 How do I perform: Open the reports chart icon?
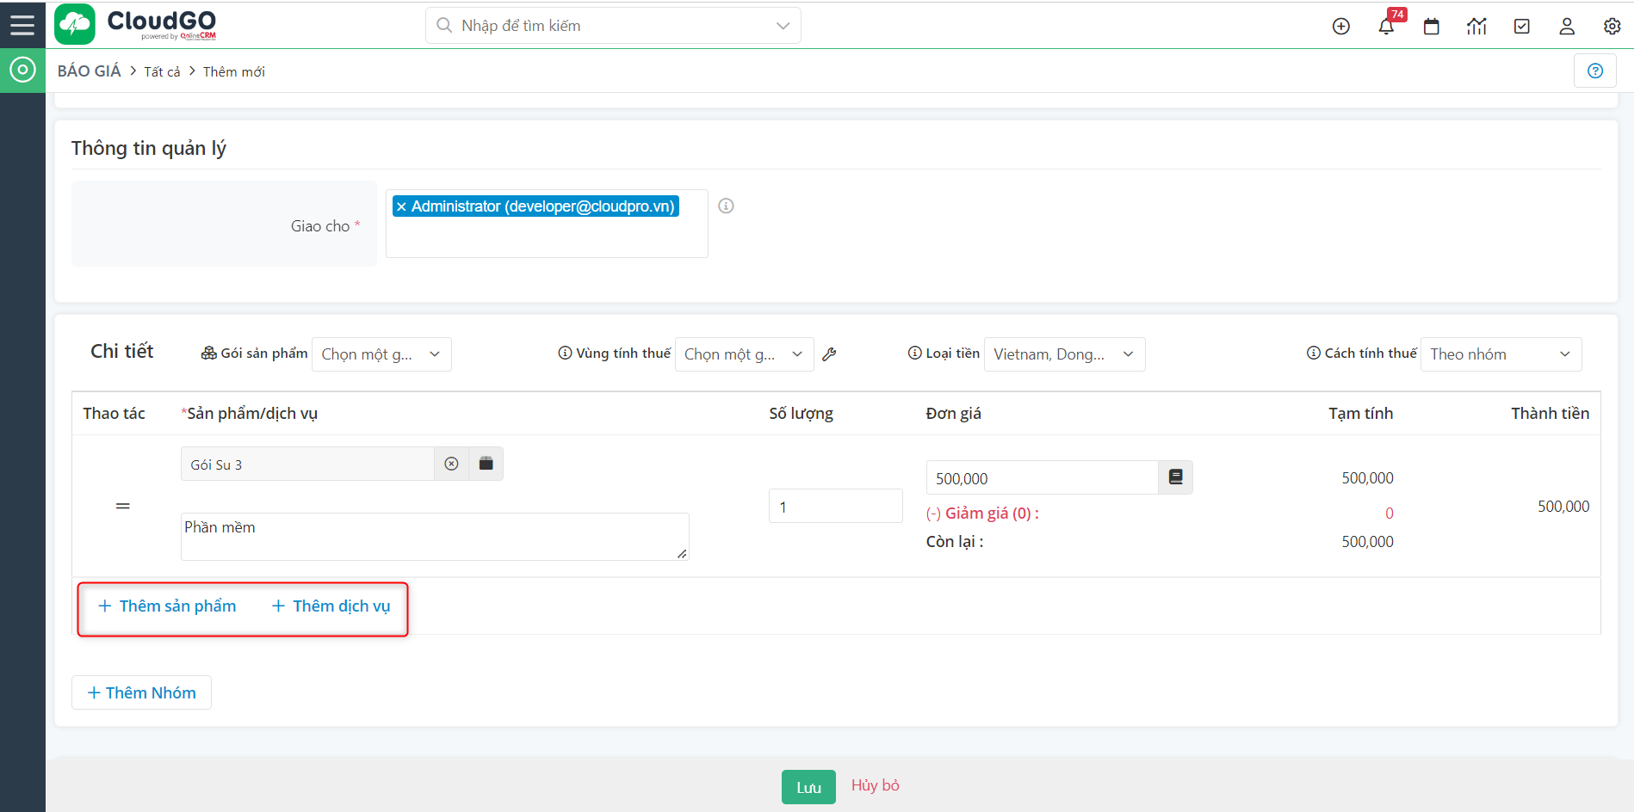[x=1476, y=27]
